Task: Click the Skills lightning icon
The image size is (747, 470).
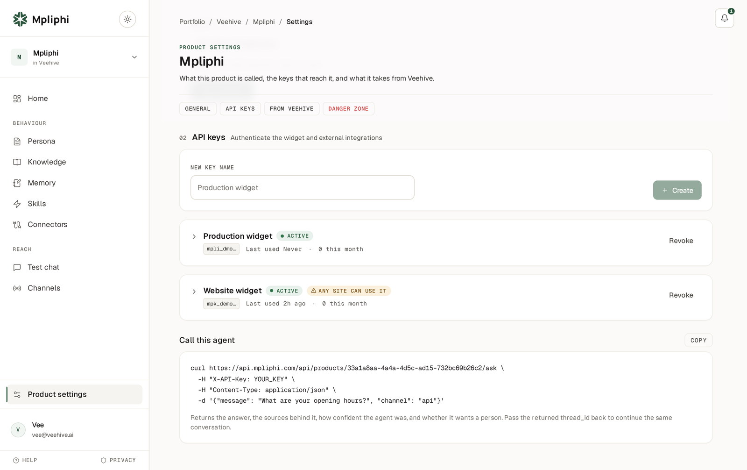Action: [17, 204]
